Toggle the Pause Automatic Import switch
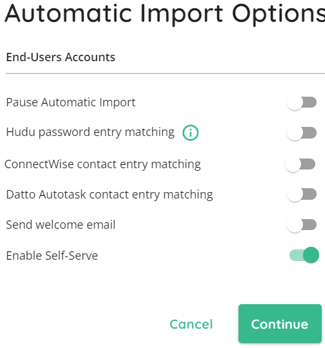This screenshot has width=325, height=348. (x=302, y=102)
